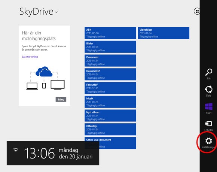Open the Musik folder tile
Viewport: 217px width, 172px height.
coord(110,102)
